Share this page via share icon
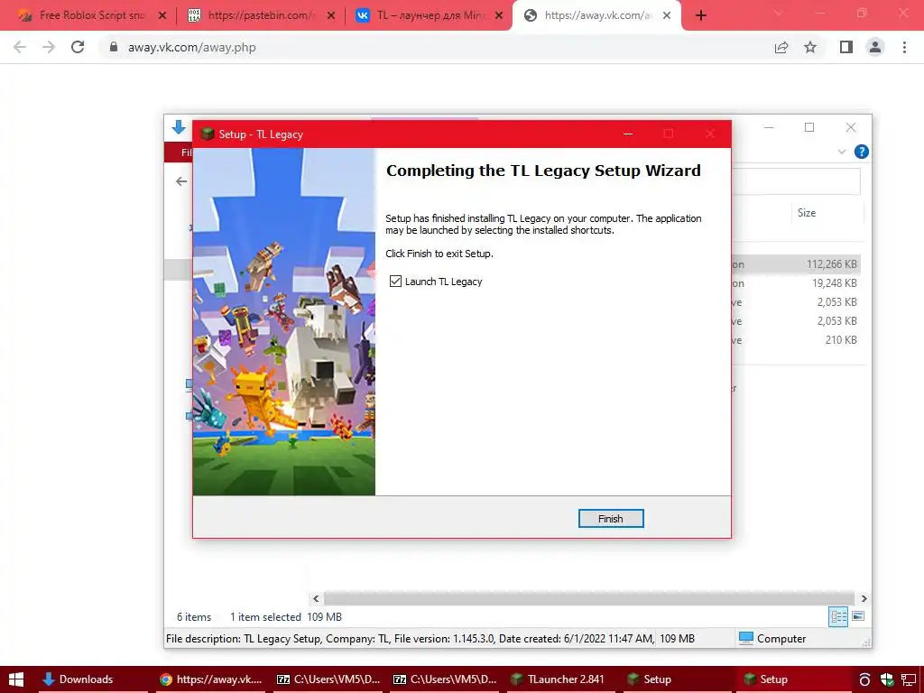This screenshot has height=693, width=924. coord(781,47)
